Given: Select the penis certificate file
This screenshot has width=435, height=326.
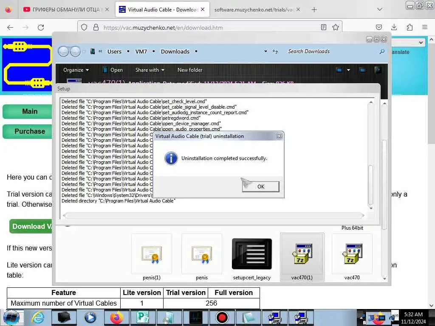Looking at the screenshot, I should coord(202,257).
